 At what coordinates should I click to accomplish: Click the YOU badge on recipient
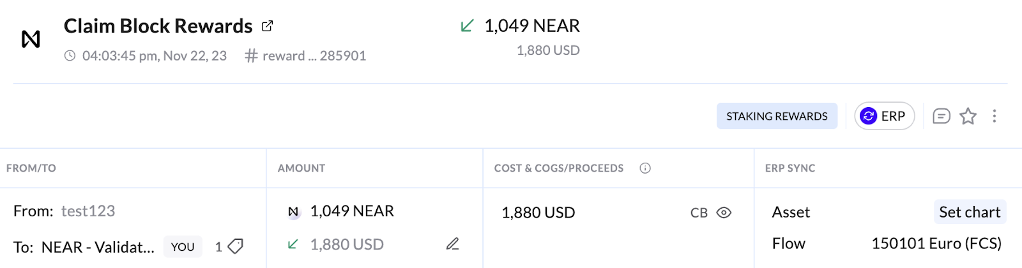pos(183,247)
